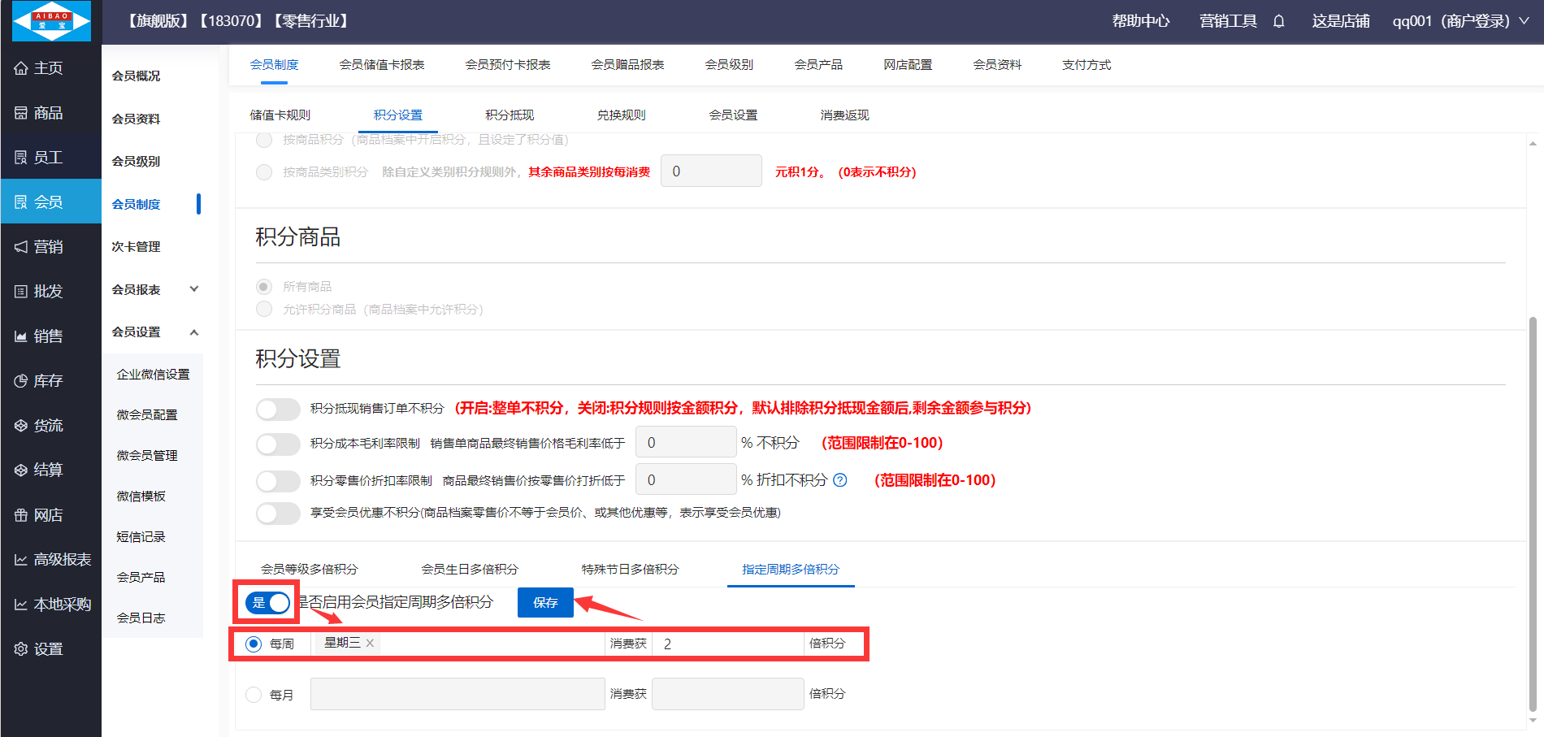Click the notification bell icon
This screenshot has width=1544, height=737.
pos(1278,21)
